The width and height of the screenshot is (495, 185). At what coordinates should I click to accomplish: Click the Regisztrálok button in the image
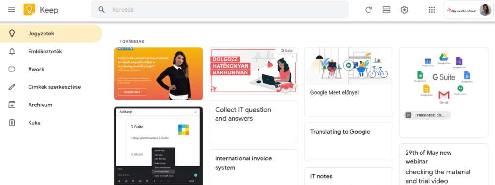click(x=132, y=92)
